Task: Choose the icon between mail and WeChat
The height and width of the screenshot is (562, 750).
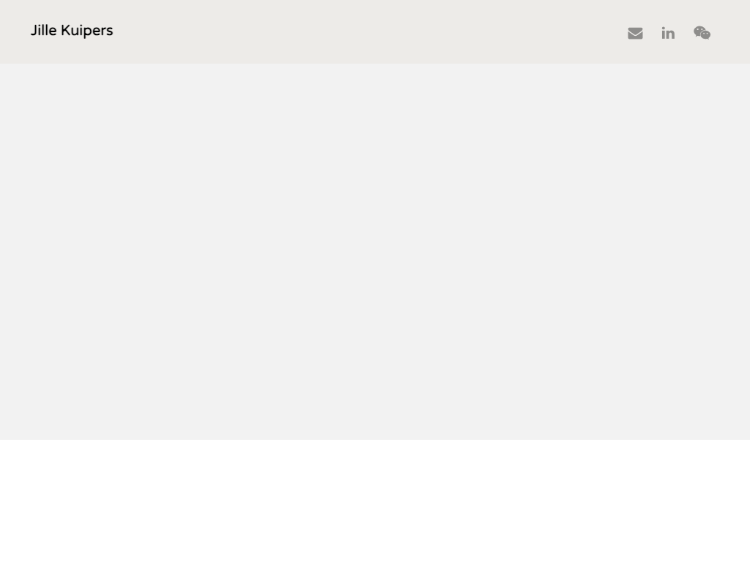Action: tap(668, 33)
